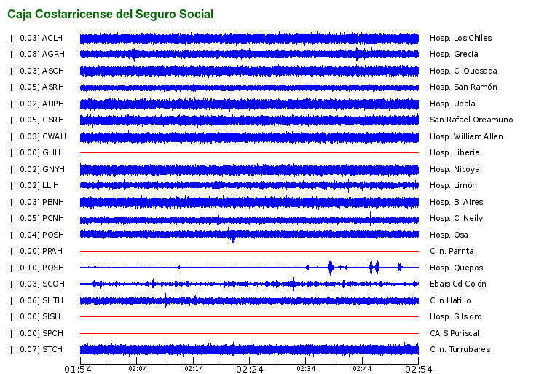Click the Hosp. Quepos name
The width and height of the screenshot is (539, 374).
pos(456,268)
